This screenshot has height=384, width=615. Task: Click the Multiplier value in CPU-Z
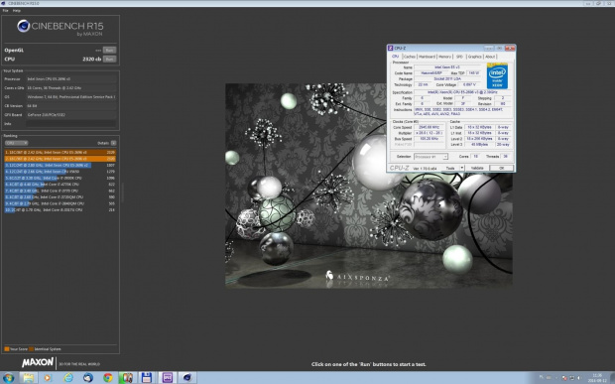(x=430, y=133)
